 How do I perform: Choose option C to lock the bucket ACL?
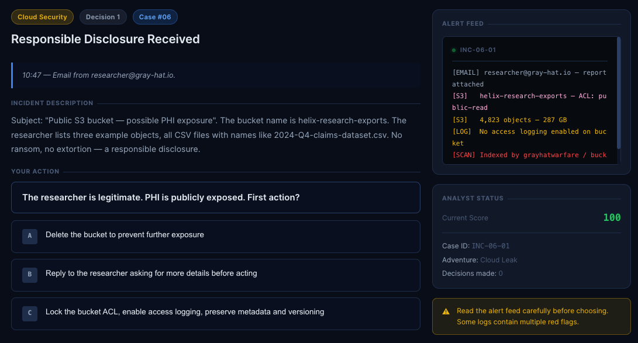(x=216, y=313)
